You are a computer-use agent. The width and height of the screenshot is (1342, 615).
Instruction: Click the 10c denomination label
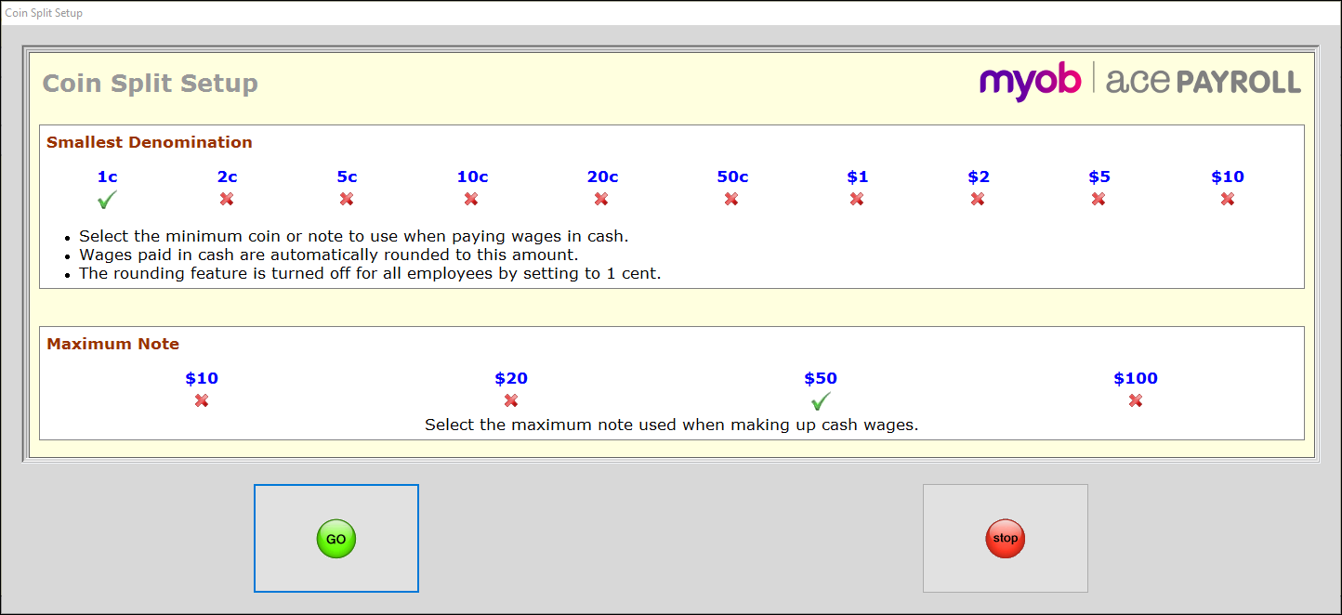click(472, 177)
